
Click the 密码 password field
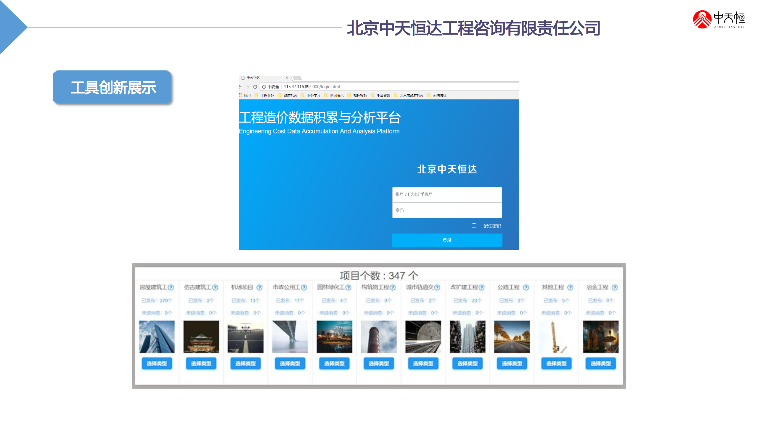pos(447,210)
